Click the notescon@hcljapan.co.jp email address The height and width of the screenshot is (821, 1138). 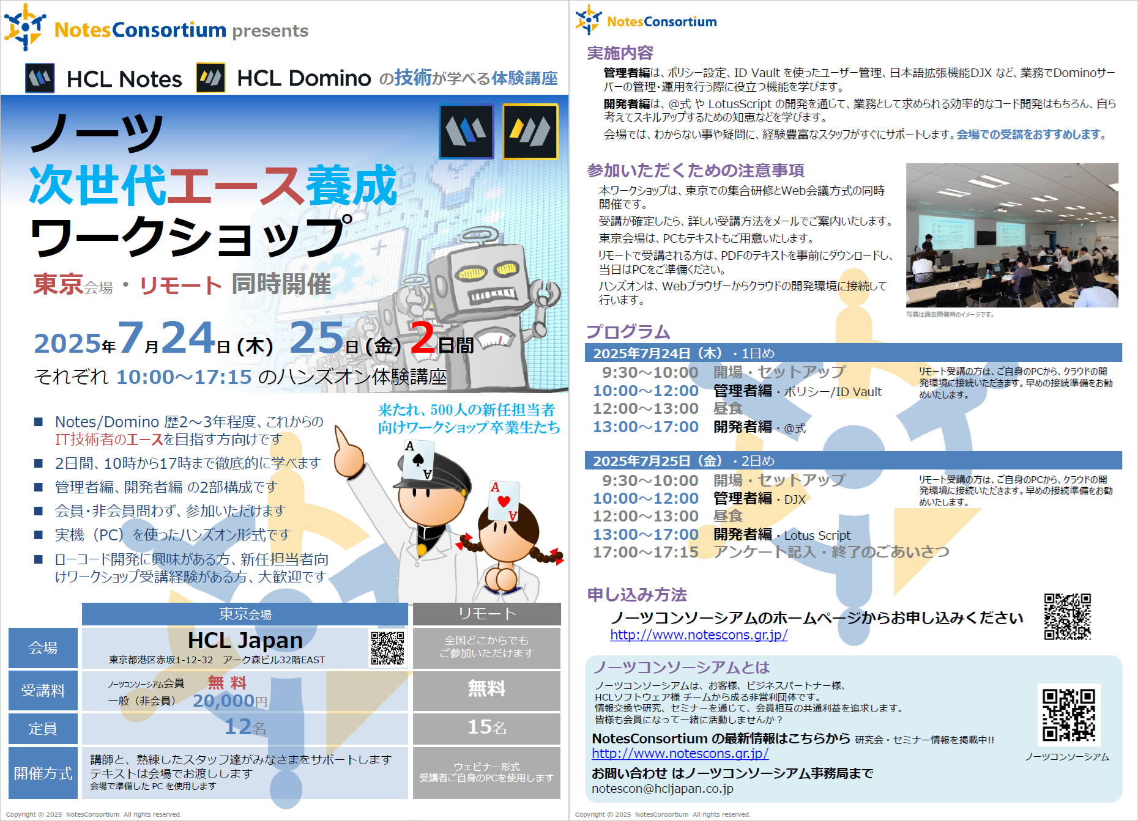click(x=663, y=789)
